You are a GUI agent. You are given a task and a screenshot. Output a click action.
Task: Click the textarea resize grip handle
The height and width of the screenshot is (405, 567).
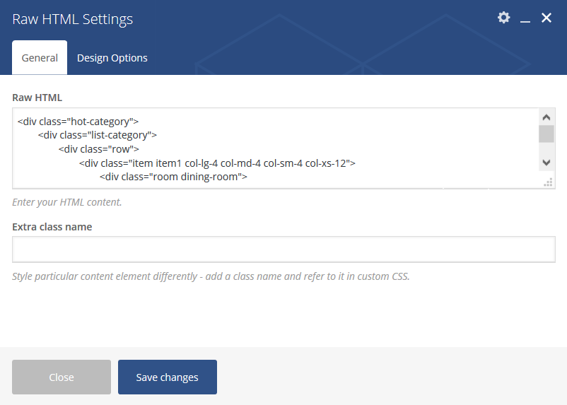pyautogui.click(x=548, y=182)
